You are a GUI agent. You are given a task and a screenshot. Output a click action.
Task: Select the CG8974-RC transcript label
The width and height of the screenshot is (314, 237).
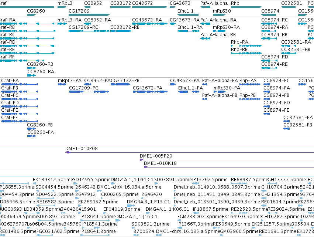click(275, 20)
